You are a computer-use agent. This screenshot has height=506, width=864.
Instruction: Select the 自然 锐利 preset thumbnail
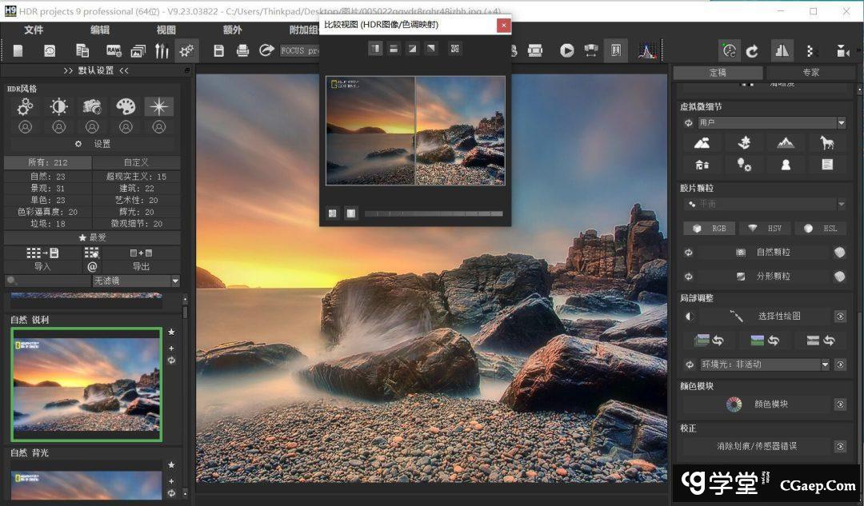[86, 384]
